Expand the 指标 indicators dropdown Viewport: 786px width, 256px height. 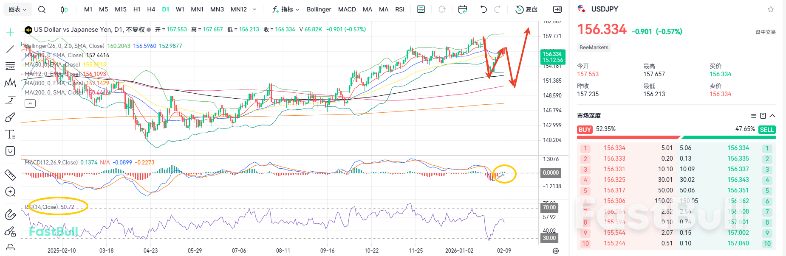286,9
